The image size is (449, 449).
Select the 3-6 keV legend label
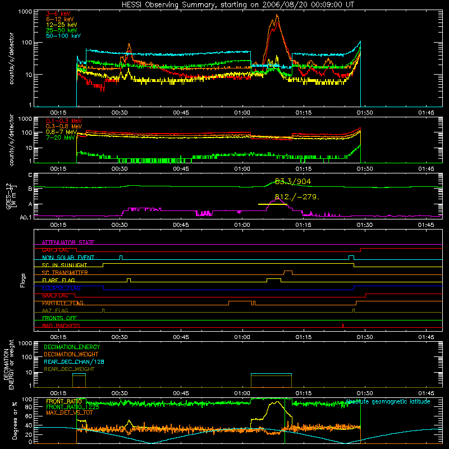click(58, 13)
